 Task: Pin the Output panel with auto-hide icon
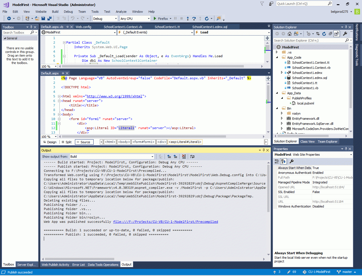(x=264, y=150)
